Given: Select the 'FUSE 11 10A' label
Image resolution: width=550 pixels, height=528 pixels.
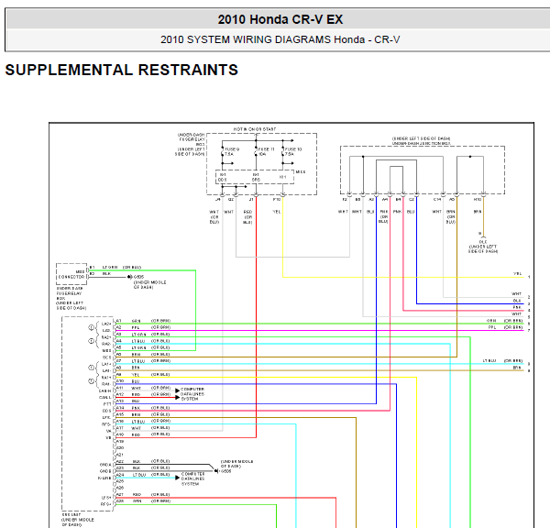Looking at the screenshot, I should click(266, 151).
